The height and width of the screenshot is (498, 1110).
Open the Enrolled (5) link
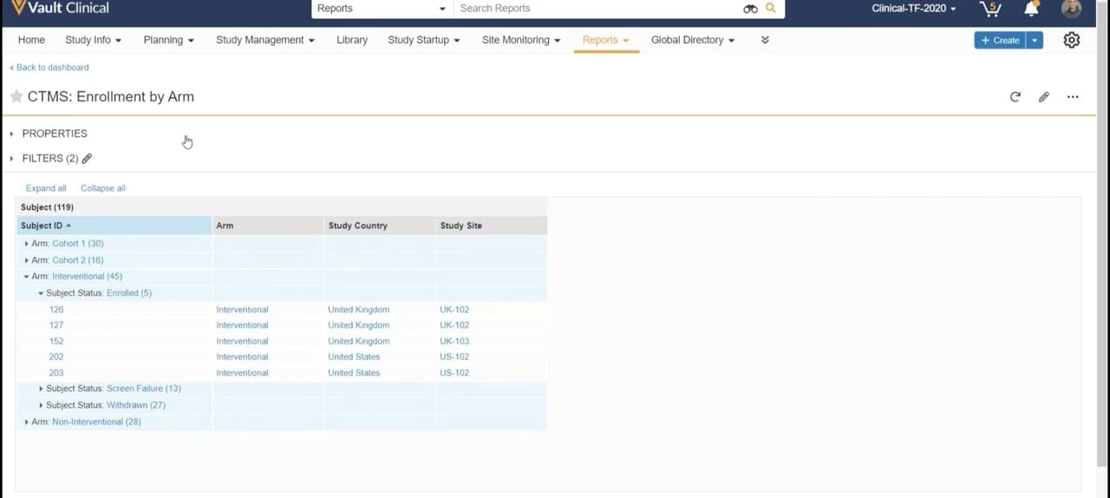click(129, 293)
